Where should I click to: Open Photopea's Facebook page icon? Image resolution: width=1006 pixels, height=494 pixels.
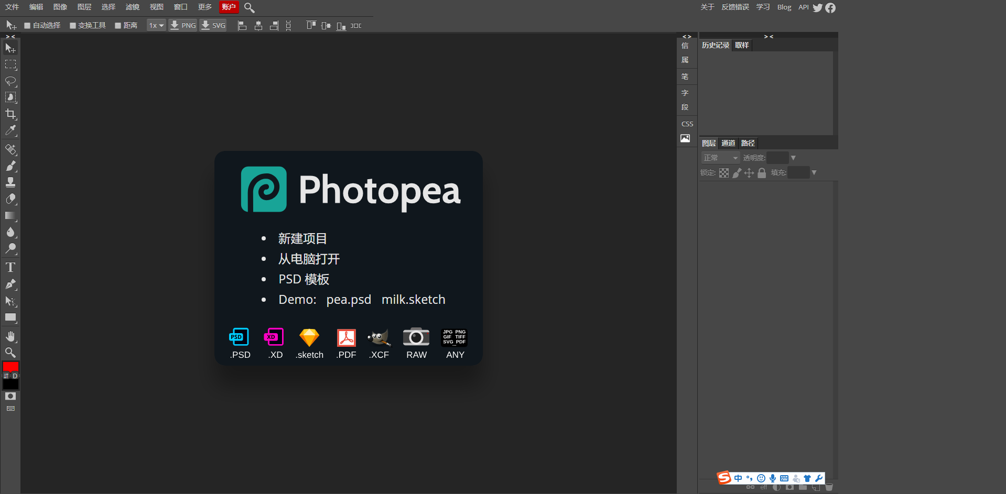tap(830, 8)
